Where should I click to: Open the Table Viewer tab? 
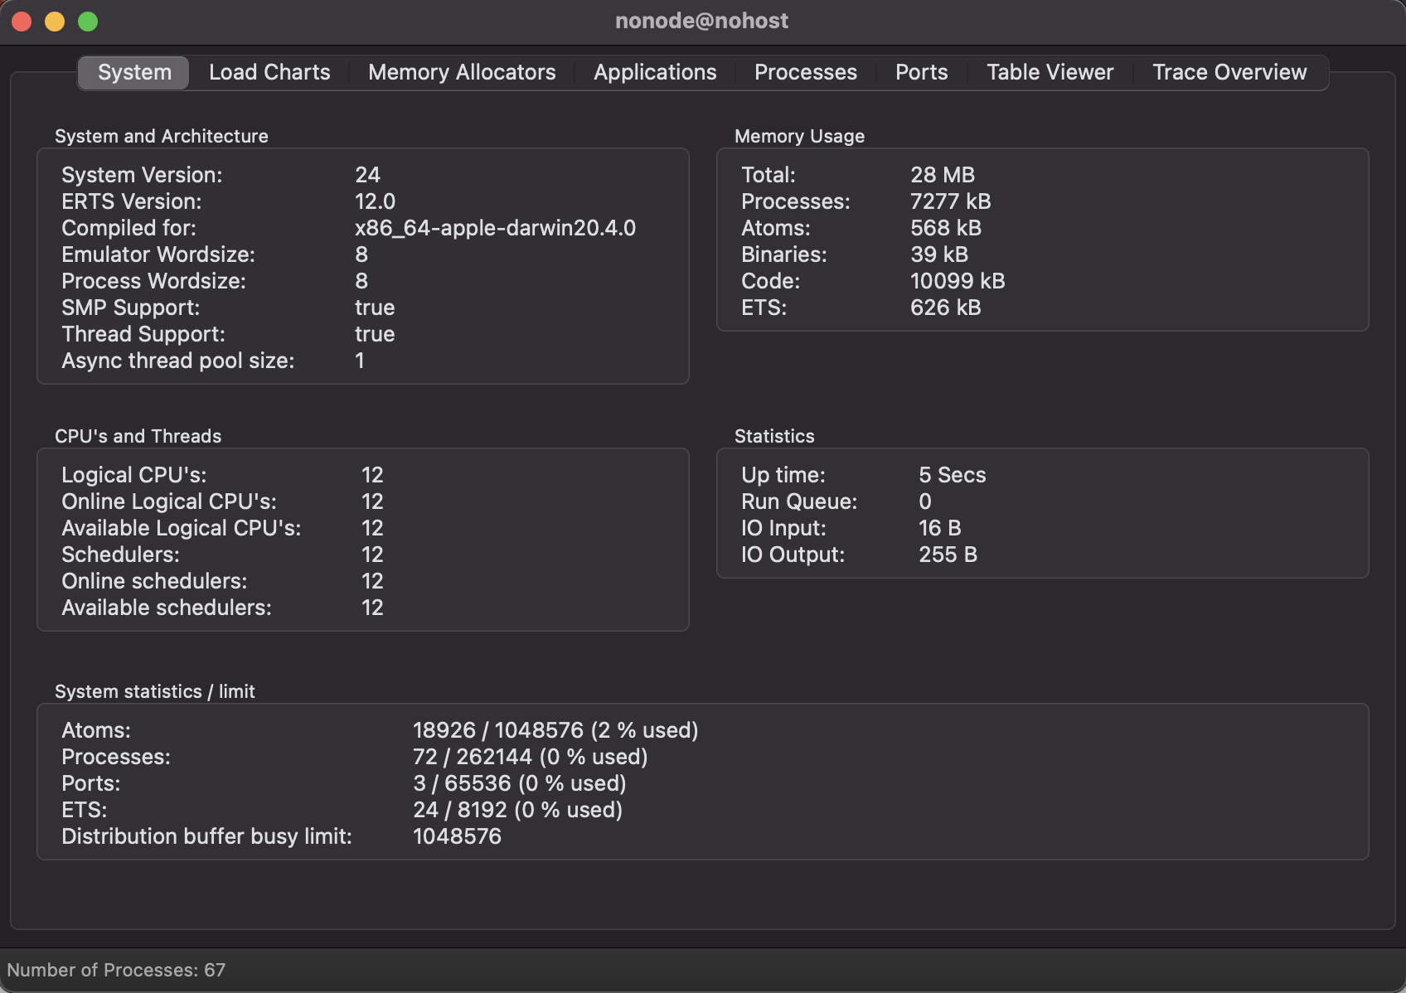(1050, 73)
